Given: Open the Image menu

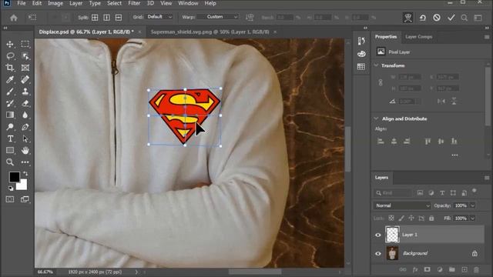Looking at the screenshot, I should click(x=55, y=3).
